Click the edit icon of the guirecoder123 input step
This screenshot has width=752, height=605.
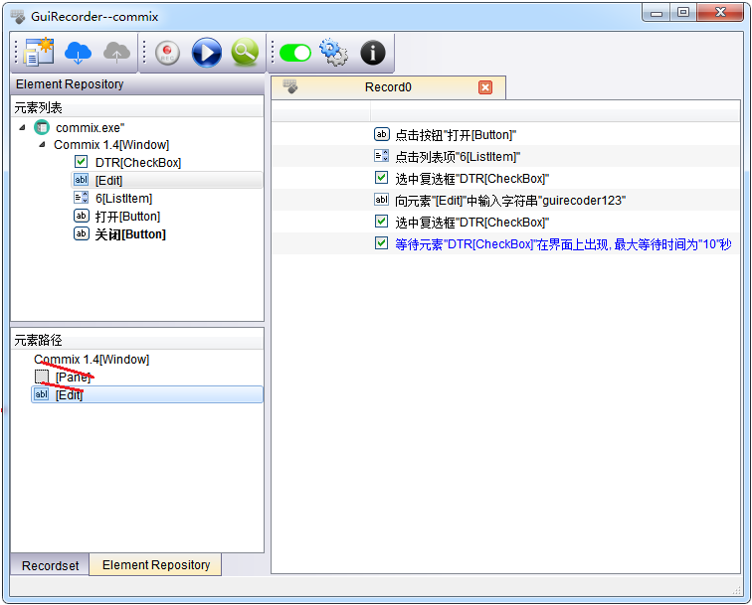[381, 200]
